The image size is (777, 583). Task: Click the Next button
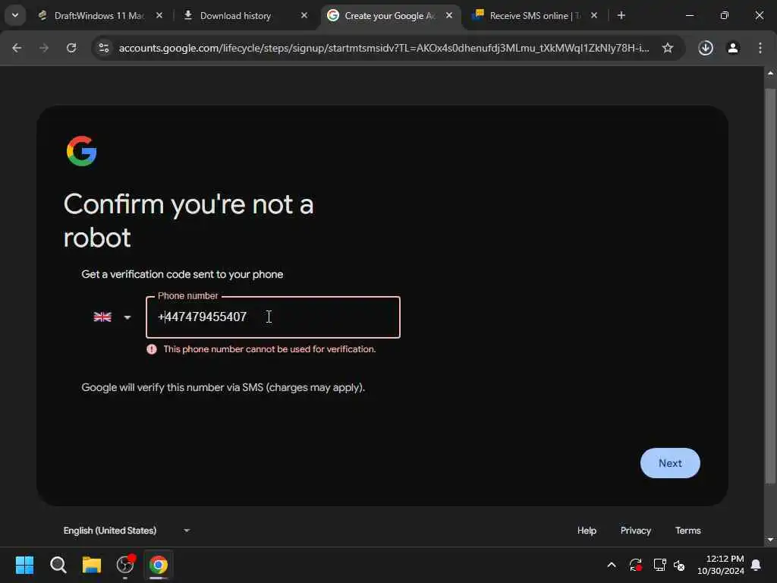click(670, 463)
